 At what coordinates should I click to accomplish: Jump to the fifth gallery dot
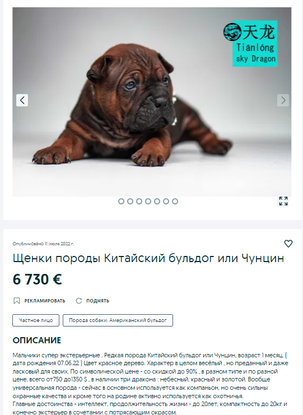tap(157, 202)
